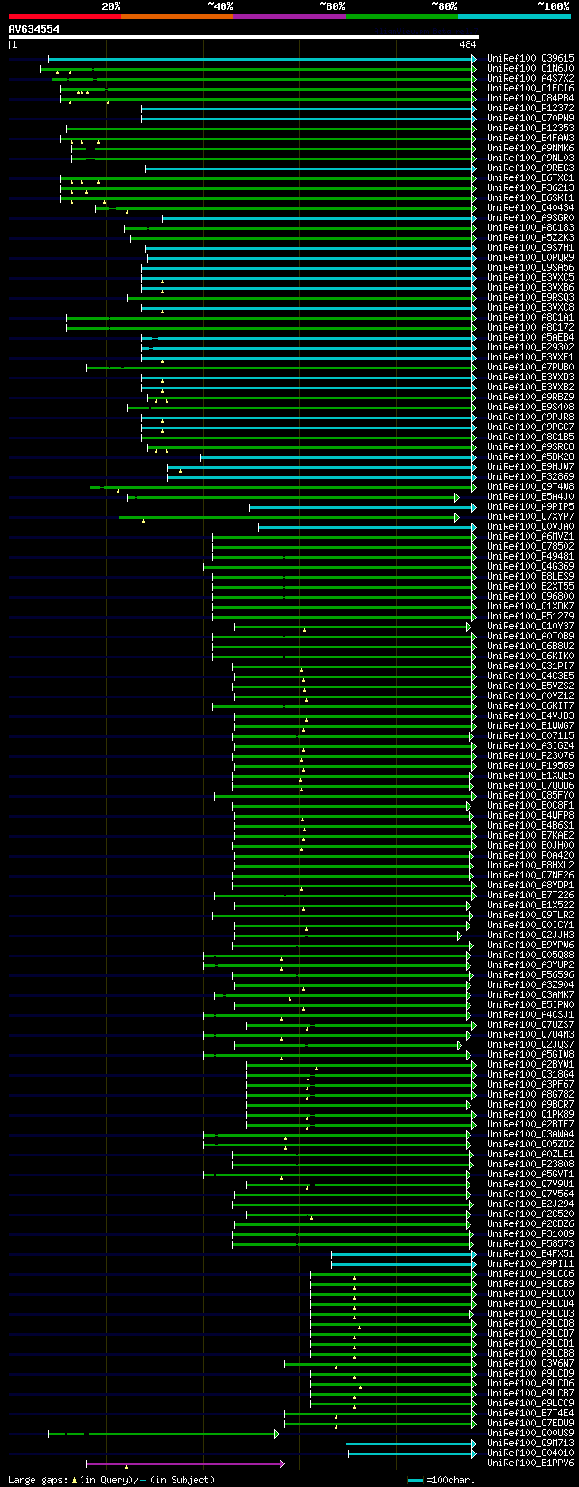
Task: Open the UniRef100_Q10Y37 hit label
Action: (530, 626)
